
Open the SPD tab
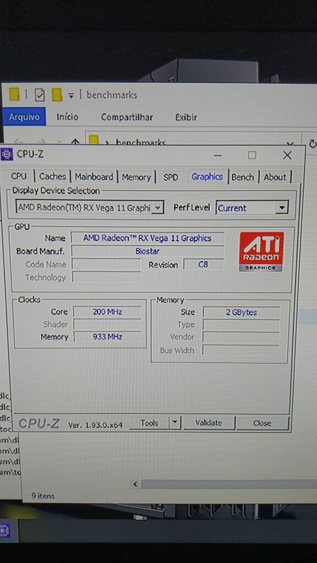pos(171,177)
